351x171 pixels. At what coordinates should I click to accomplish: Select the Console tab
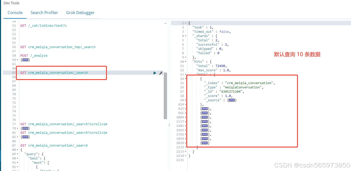(15, 12)
